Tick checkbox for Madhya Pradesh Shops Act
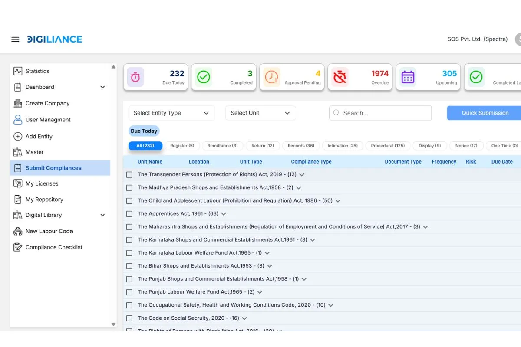This screenshot has height=347, width=521. [129, 188]
